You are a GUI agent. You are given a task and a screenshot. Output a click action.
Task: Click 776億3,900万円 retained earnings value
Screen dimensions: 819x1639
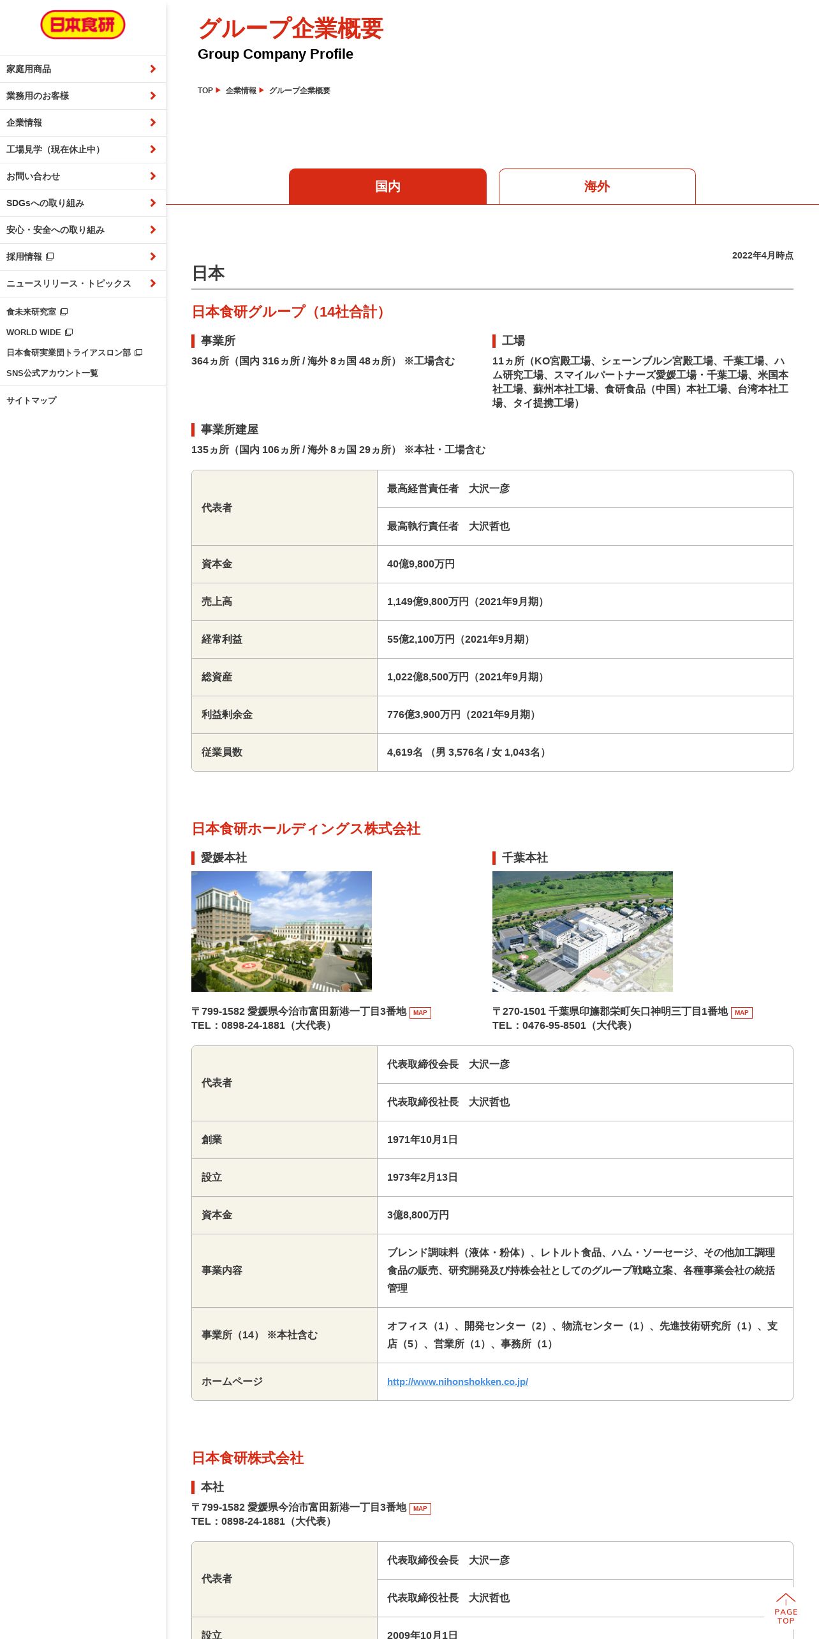(464, 714)
